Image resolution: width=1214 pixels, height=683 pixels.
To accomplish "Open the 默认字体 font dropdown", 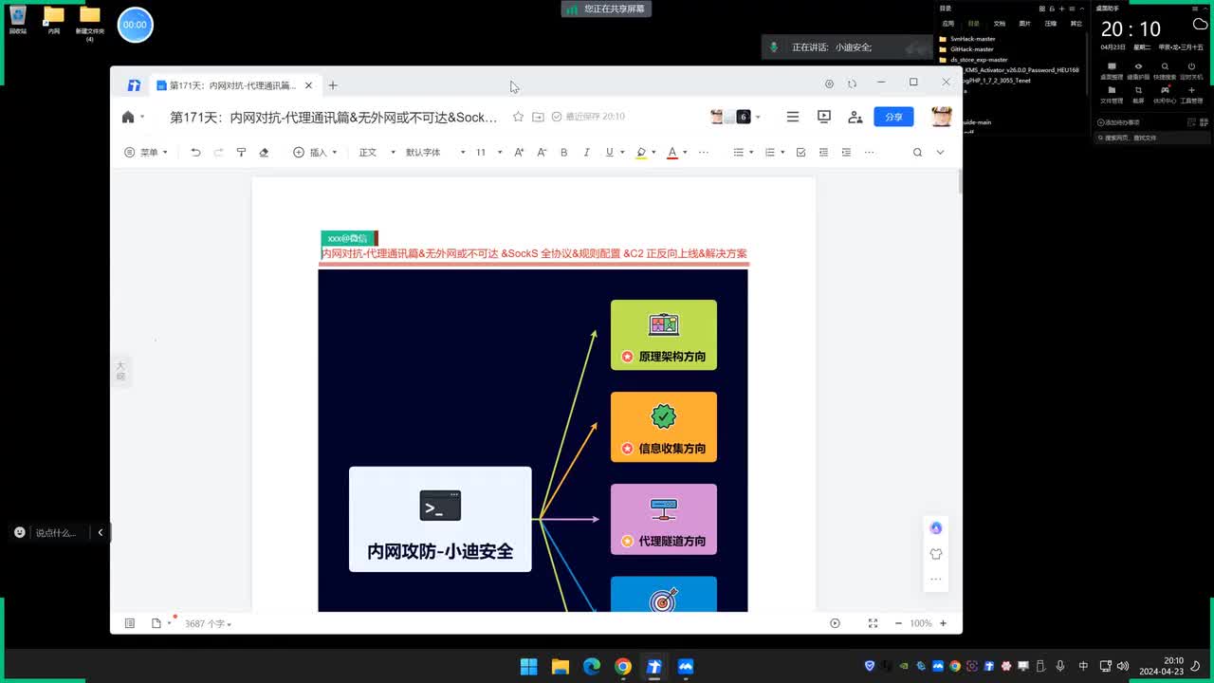I will pyautogui.click(x=435, y=152).
